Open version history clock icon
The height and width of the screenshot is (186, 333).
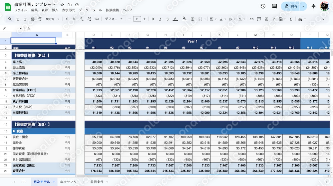(263, 6)
